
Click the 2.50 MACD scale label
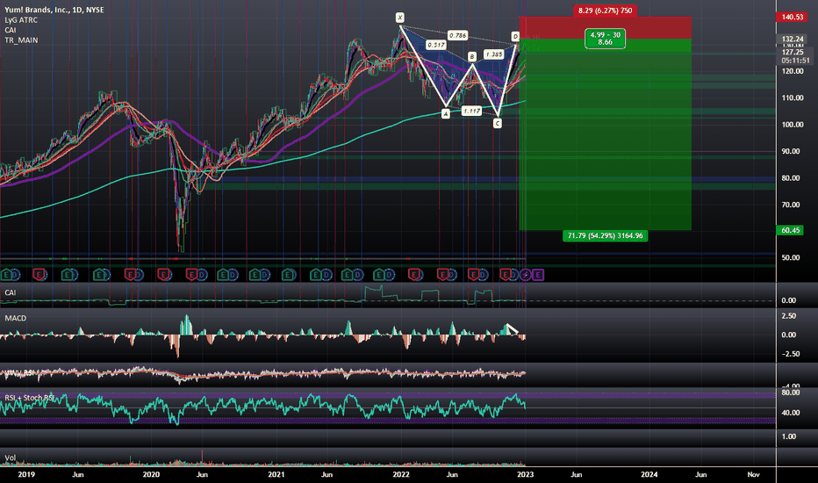pyautogui.click(x=789, y=316)
